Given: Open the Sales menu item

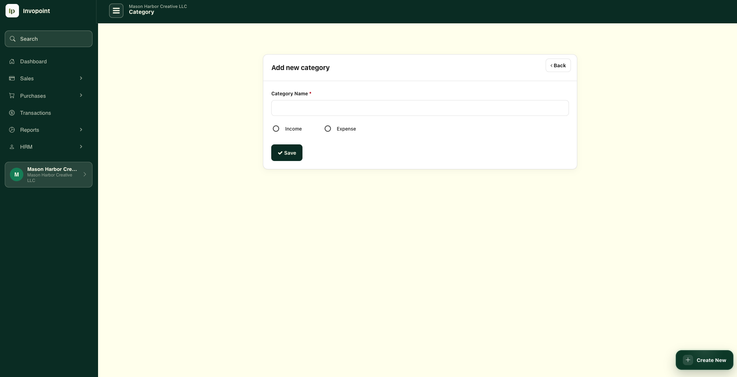Looking at the screenshot, I should 49,78.
